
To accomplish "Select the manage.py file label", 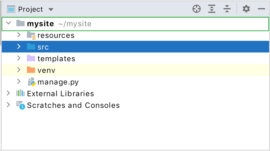I will tap(58, 82).
